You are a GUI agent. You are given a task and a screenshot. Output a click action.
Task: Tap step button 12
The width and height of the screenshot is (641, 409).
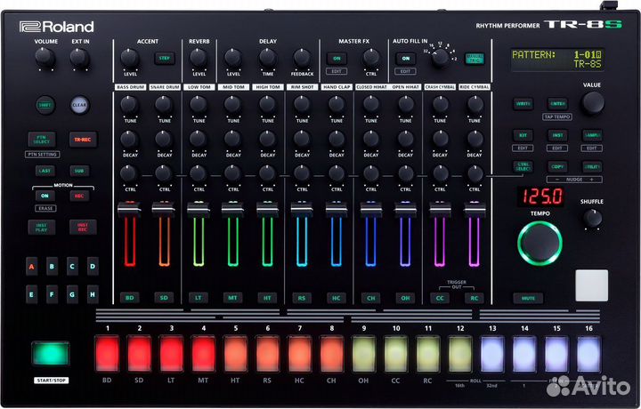[460, 354]
